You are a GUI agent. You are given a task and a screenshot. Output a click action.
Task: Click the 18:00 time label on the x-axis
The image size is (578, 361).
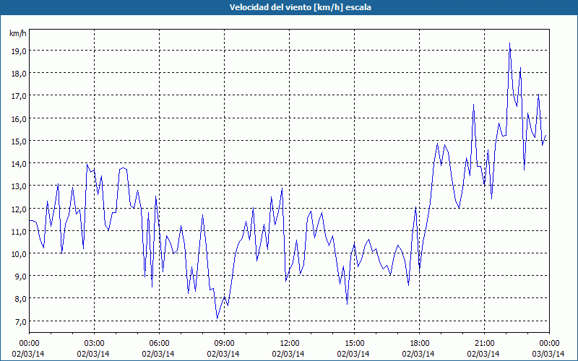tap(419, 344)
